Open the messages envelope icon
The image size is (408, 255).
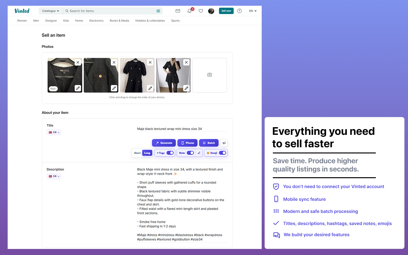178,11
